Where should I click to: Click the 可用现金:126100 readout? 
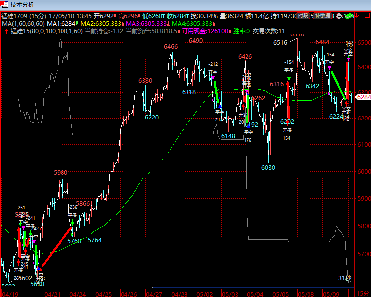coord(206,31)
